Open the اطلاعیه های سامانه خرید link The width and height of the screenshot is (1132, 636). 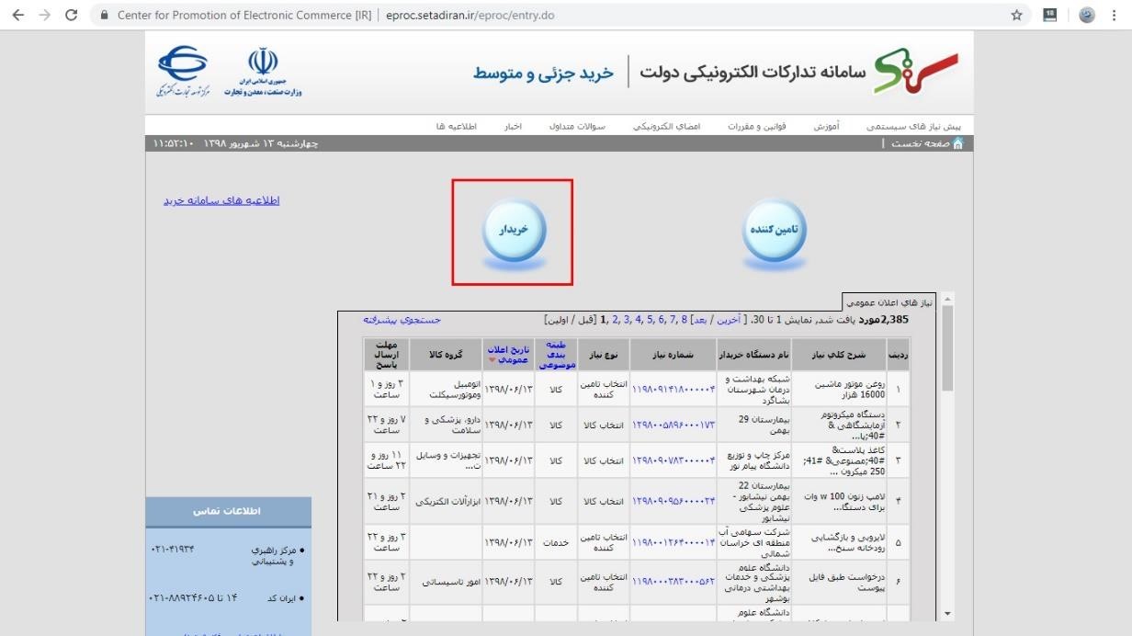[221, 200]
